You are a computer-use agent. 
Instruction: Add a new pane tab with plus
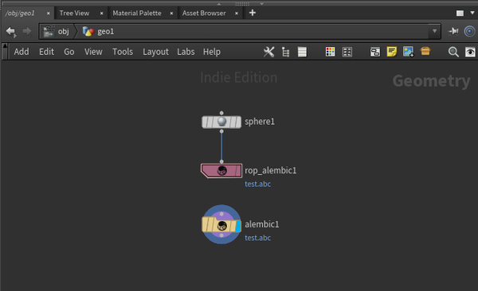253,13
